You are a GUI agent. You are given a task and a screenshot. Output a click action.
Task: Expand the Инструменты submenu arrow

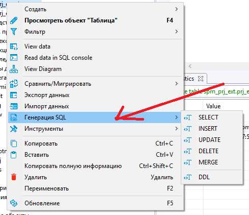177,129
